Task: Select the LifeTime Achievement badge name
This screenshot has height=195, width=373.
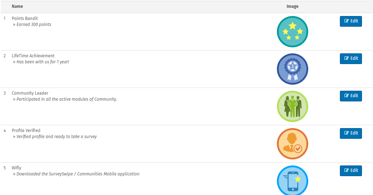Action: click(33, 56)
